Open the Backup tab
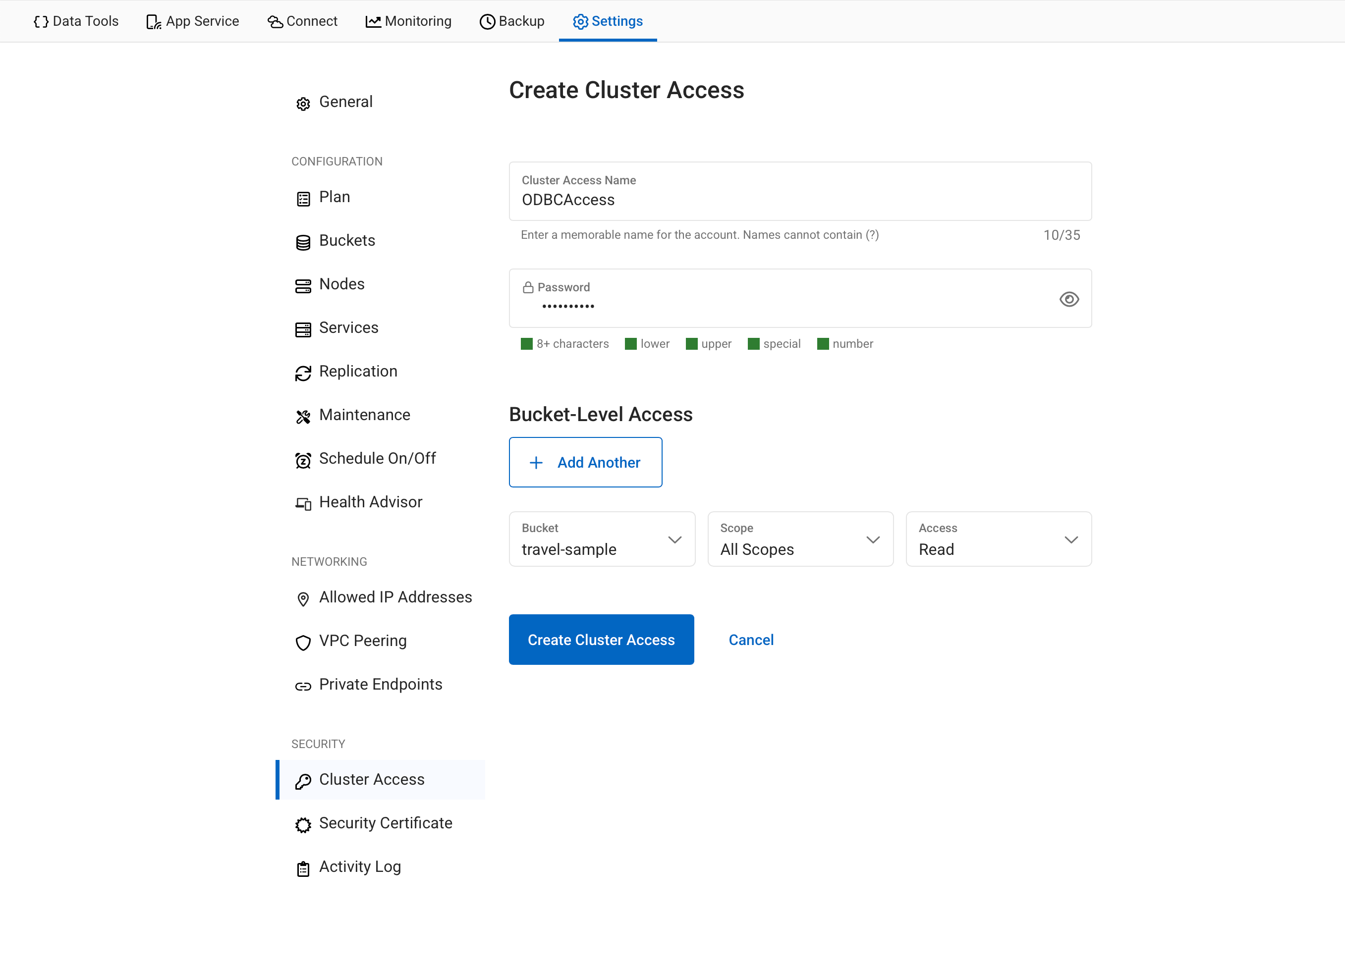 [512, 21]
